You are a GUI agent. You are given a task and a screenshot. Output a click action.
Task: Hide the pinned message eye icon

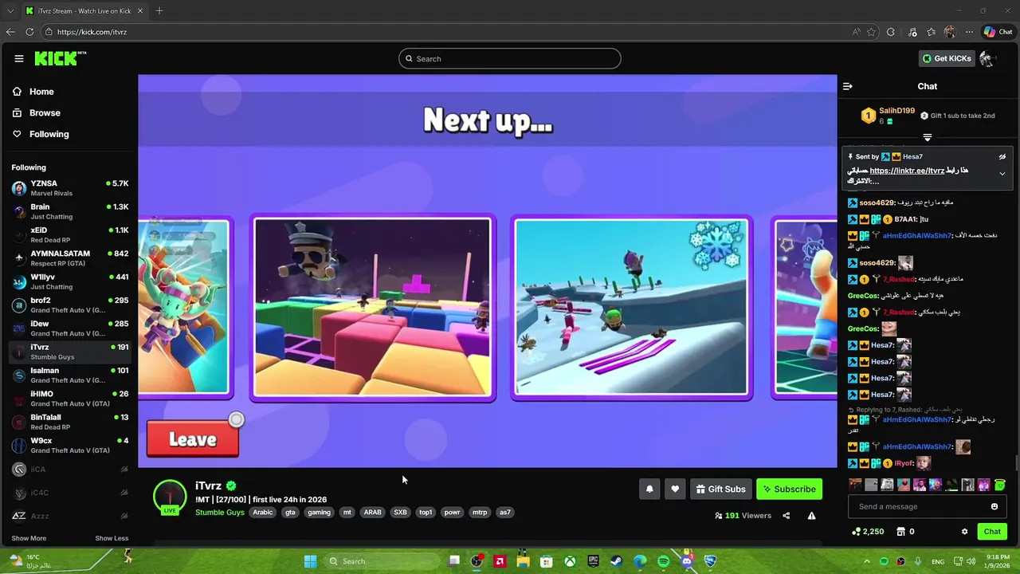tap(1002, 157)
